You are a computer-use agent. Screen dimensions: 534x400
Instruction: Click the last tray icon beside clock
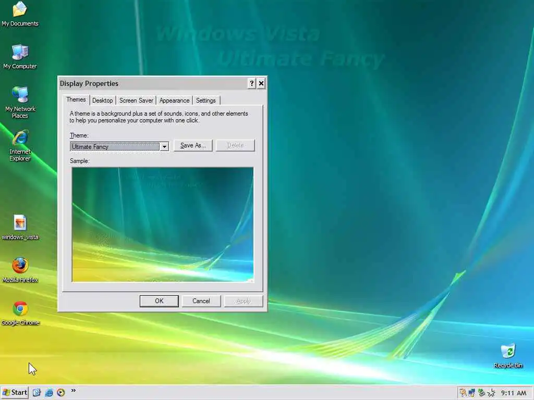pos(491,393)
